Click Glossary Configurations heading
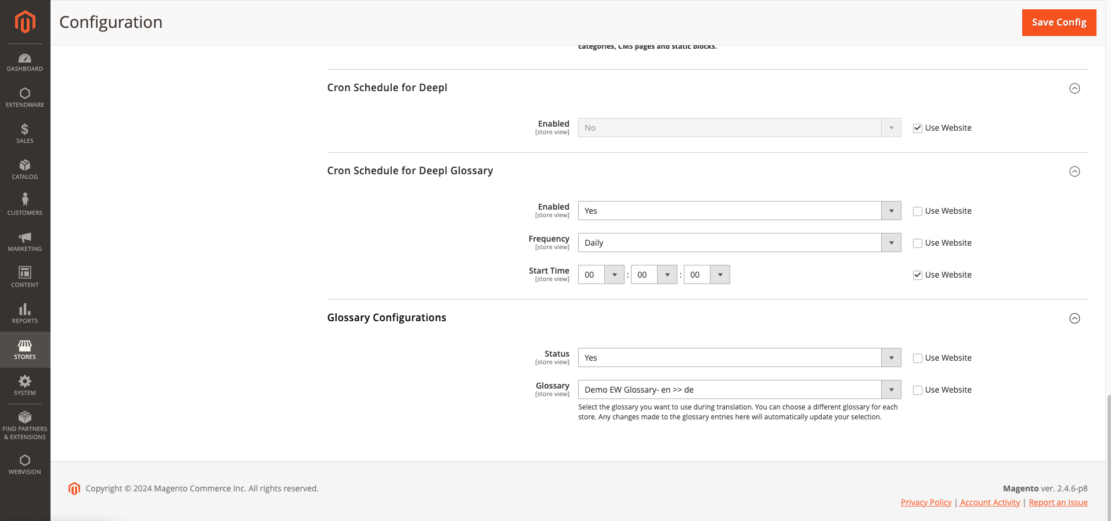Image resolution: width=1111 pixels, height=521 pixels. point(387,318)
